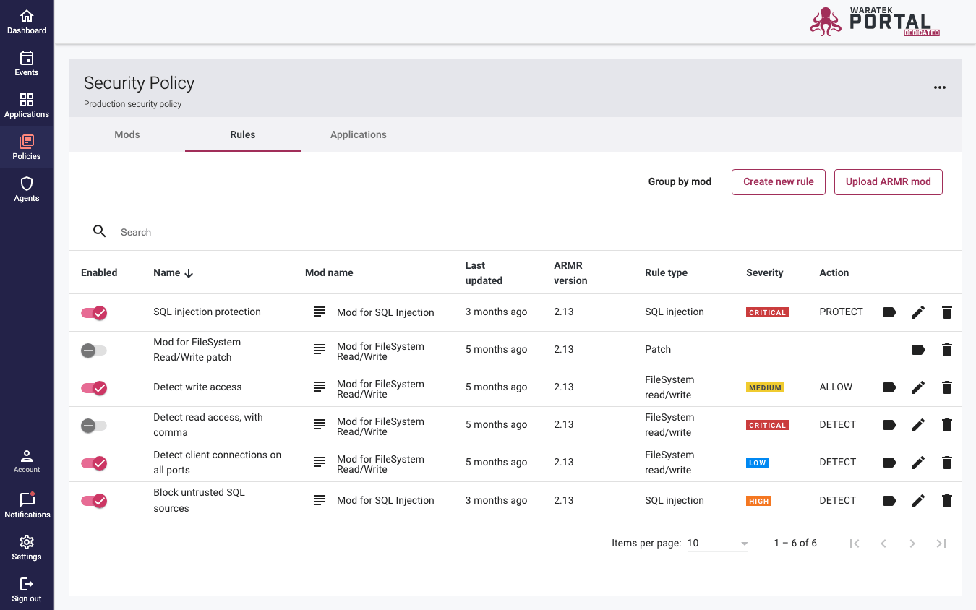Click Group by mod
This screenshot has width=976, height=610.
(680, 181)
